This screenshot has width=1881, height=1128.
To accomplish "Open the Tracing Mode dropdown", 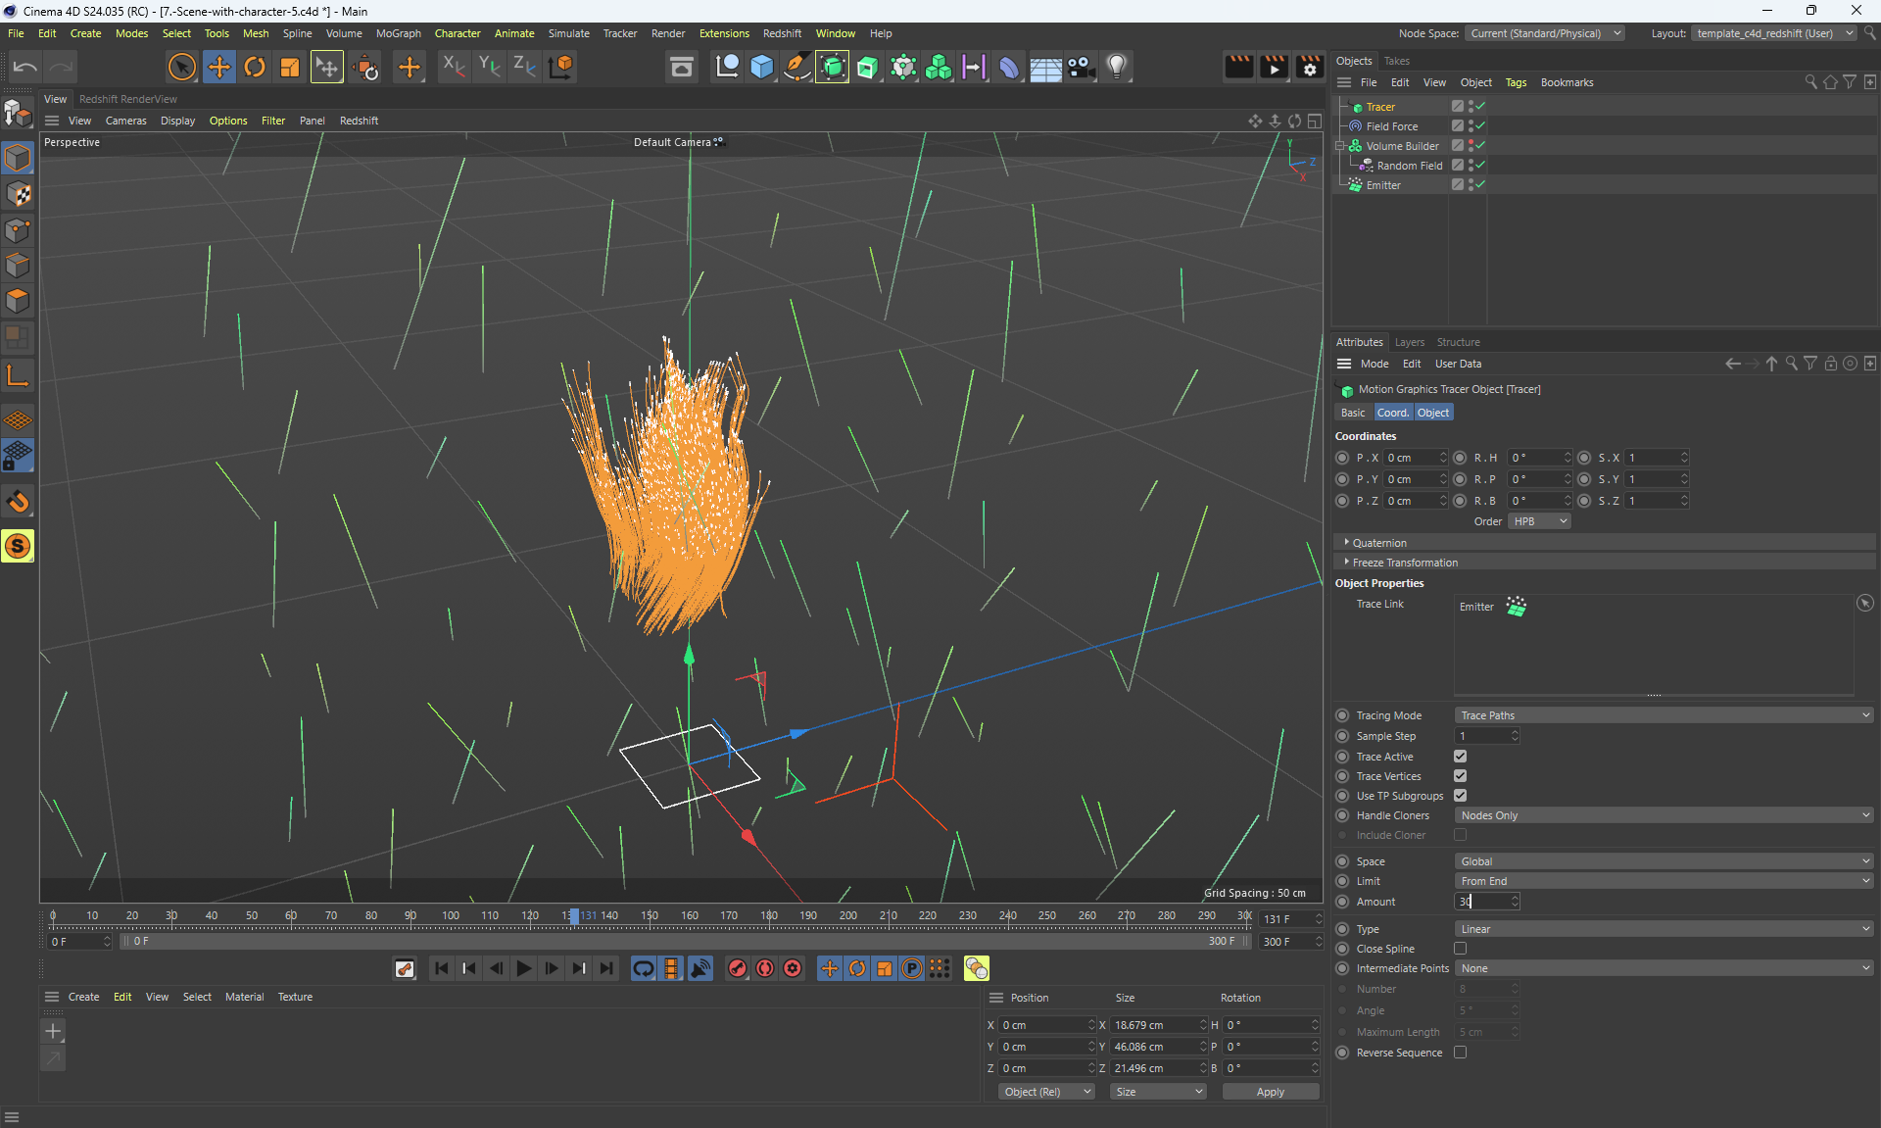I will pos(1663,715).
